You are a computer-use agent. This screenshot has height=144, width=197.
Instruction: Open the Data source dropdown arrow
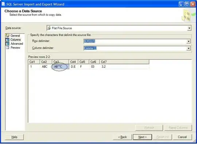(189, 28)
